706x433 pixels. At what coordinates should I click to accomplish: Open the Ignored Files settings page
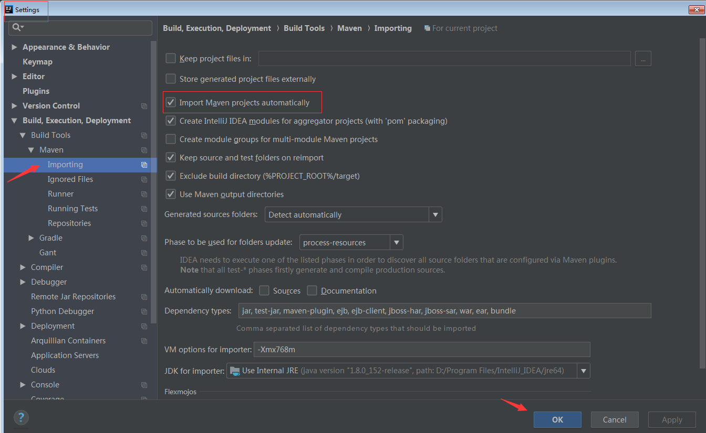coord(70,179)
